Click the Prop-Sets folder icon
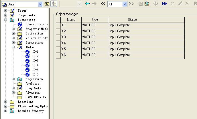197x119 pixels. coord(20,88)
